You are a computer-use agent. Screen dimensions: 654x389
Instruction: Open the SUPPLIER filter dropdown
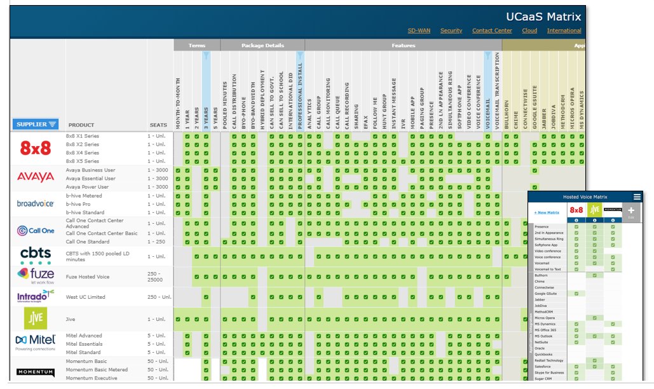[36, 124]
